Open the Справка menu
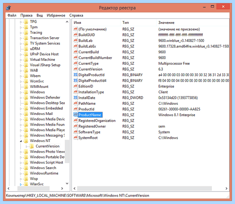 [x=76, y=15]
